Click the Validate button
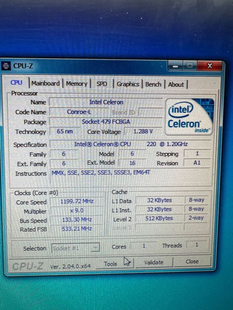This screenshot has width=233, height=310. coord(154,262)
